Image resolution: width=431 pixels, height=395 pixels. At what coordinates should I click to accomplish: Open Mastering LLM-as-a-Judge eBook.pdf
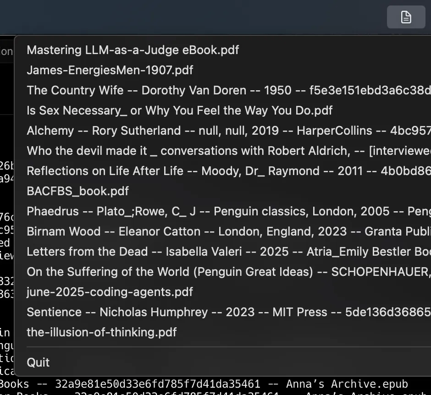(x=223, y=50)
